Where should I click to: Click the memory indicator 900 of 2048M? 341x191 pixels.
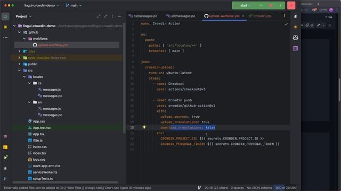(x=286, y=188)
